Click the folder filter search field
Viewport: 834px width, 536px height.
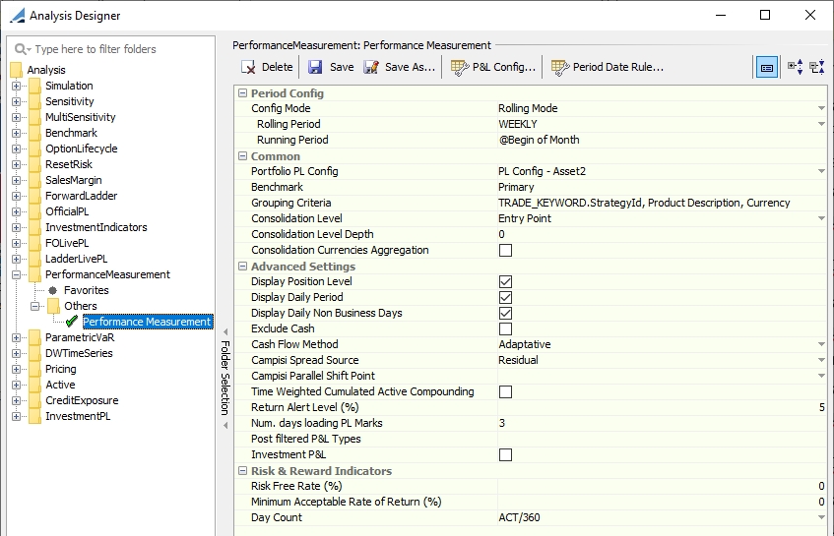111,49
